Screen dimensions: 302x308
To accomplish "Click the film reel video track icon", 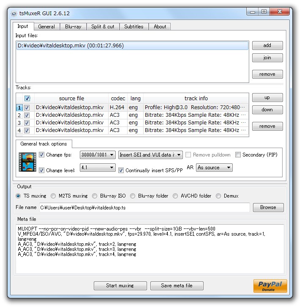I will [27, 162].
